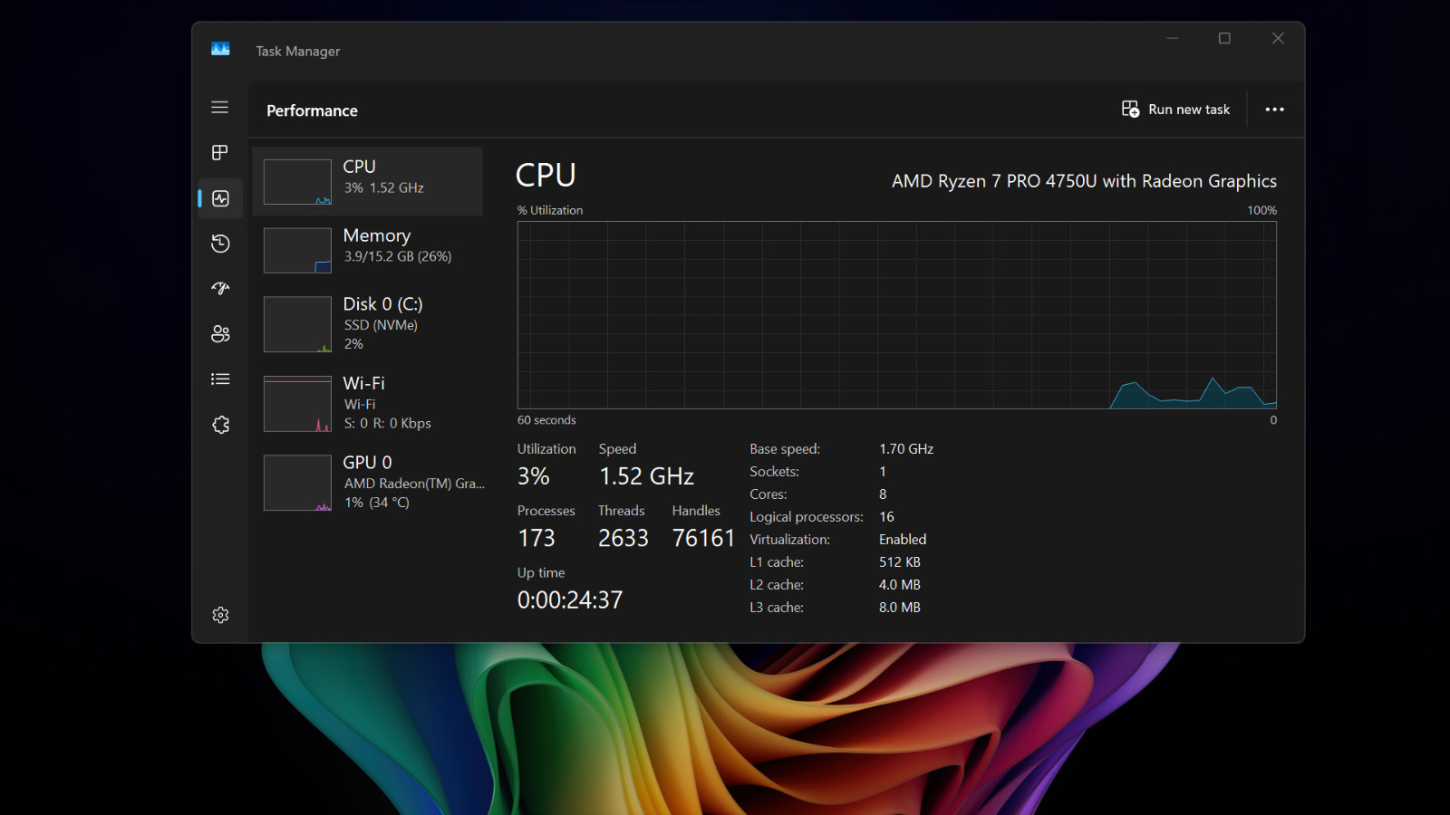Click the Task Manager app icon
Viewport: 1450px width, 815px height.
coord(220,49)
